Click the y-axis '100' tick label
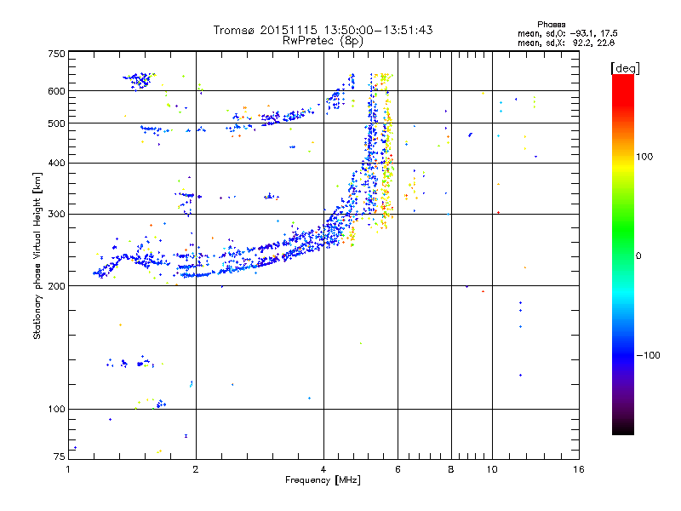 point(56,409)
